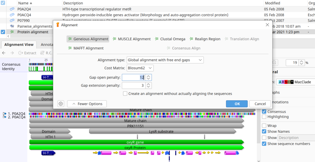The width and height of the screenshot is (315, 162).
Task: Select the Geneious Alignment algorithm
Action: 88,39
